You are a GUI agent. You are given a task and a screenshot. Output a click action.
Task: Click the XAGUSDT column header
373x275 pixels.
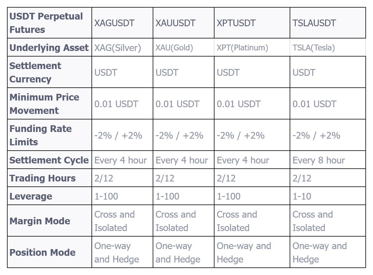pos(114,23)
